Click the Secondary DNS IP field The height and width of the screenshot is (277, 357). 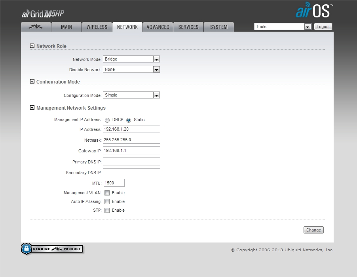point(131,172)
